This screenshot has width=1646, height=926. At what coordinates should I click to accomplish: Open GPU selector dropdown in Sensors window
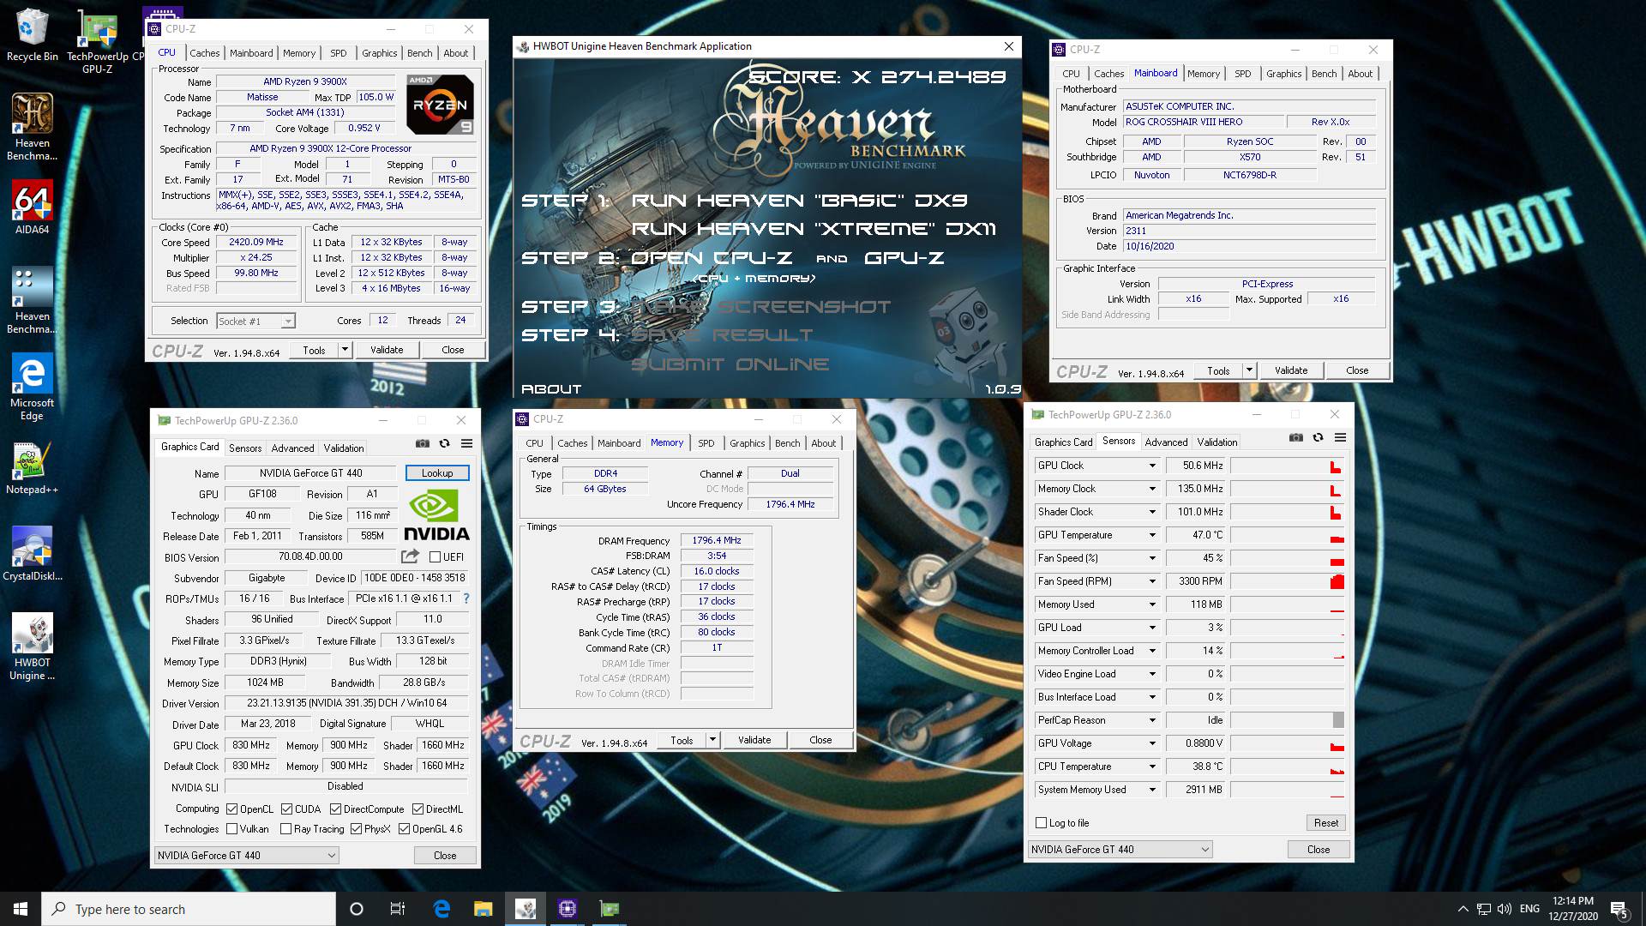(x=1120, y=850)
